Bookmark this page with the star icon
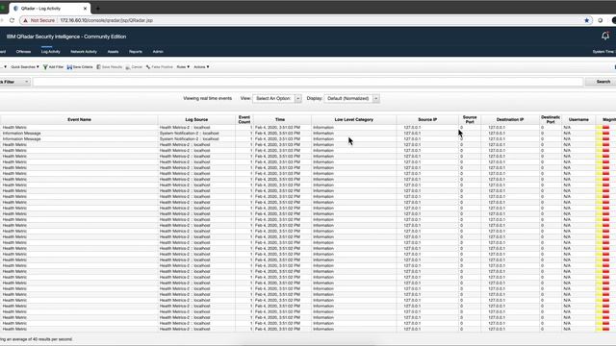 586,20
